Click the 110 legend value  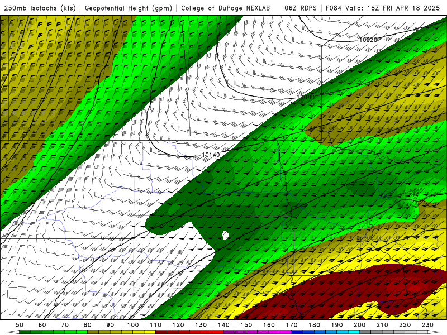(156, 325)
